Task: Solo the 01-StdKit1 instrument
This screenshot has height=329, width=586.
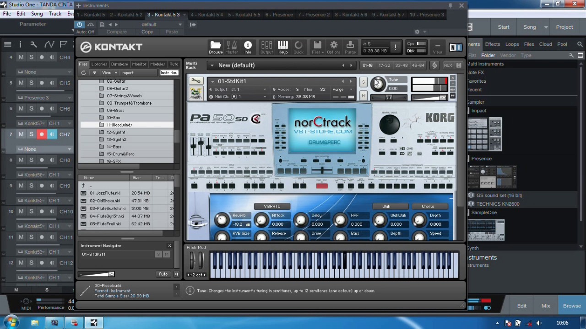Action: tap(364, 82)
